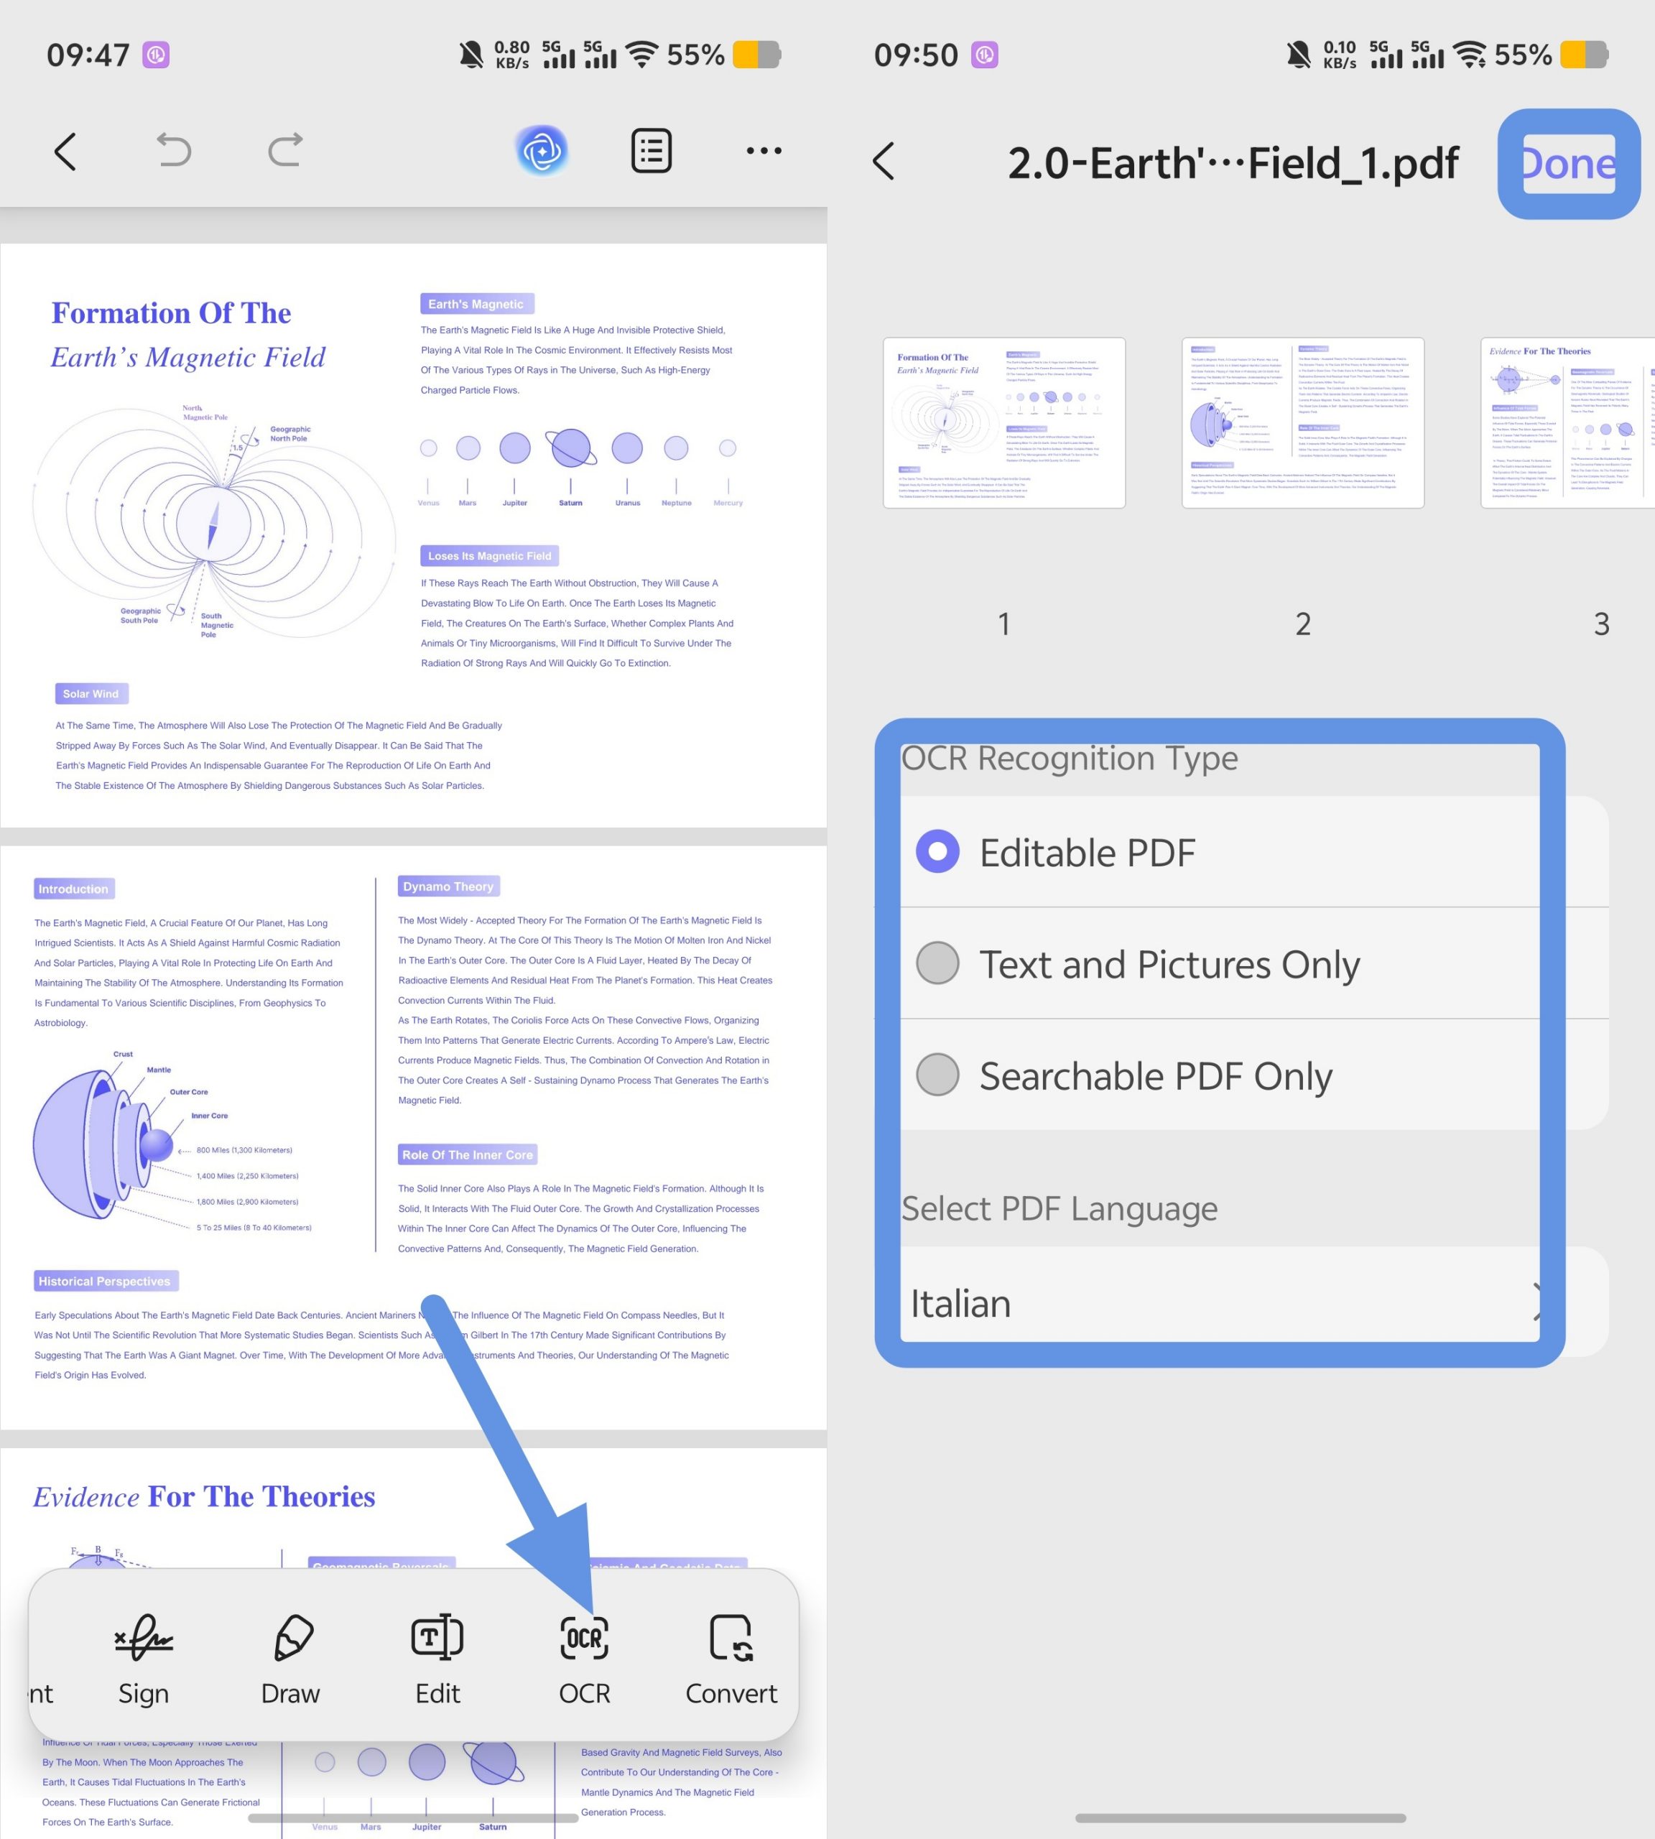Image resolution: width=1655 pixels, height=1839 pixels.
Task: Tap the Saturn planet illustration on page one
Action: click(x=571, y=448)
